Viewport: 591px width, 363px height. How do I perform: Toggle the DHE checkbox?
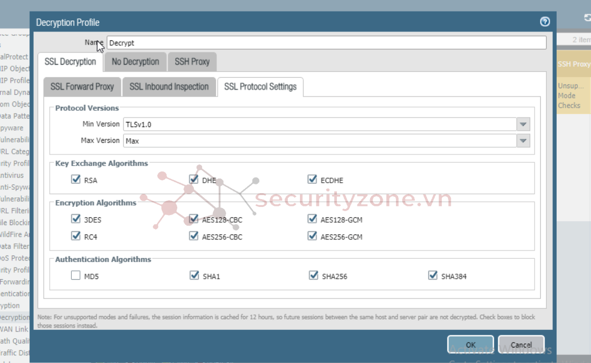[x=194, y=179]
